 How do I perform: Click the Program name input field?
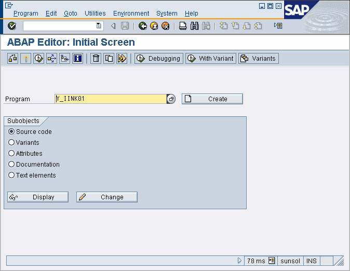pos(111,99)
